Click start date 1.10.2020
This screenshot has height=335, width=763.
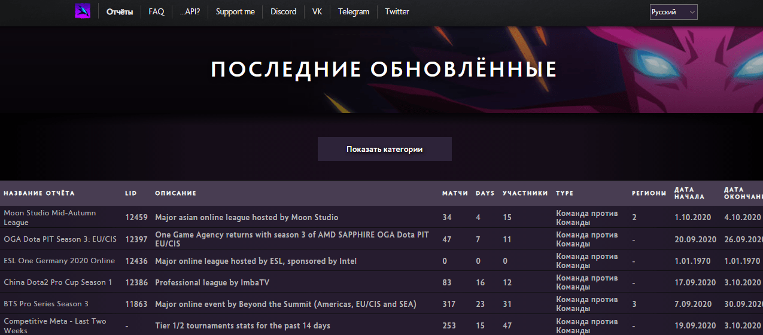693,218
